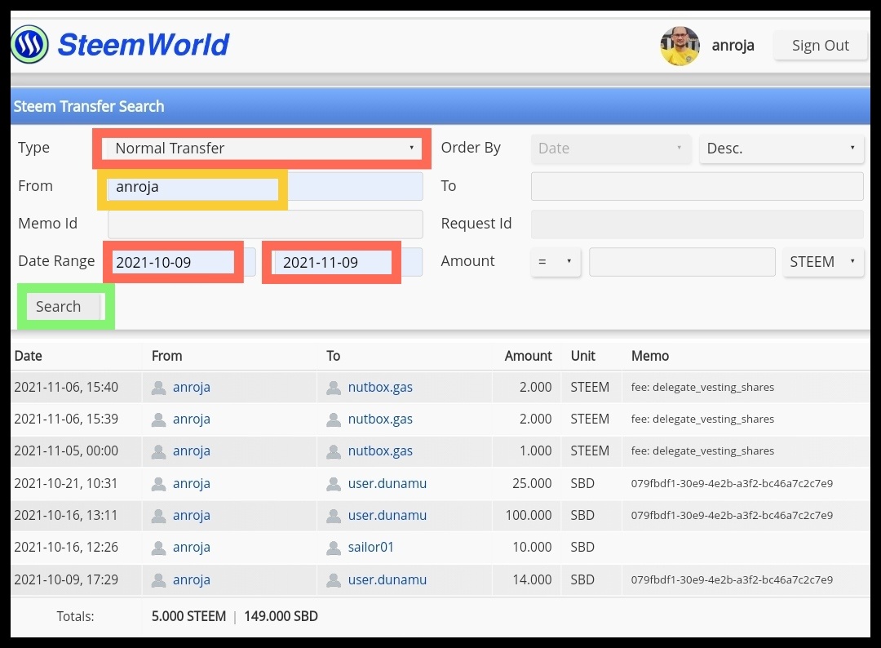This screenshot has width=881, height=648.
Task: Open anroja link in the 2021-11-06, 15:40 row
Action: [192, 387]
